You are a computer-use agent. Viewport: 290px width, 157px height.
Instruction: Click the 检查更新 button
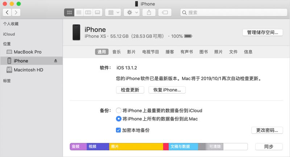click(130, 90)
